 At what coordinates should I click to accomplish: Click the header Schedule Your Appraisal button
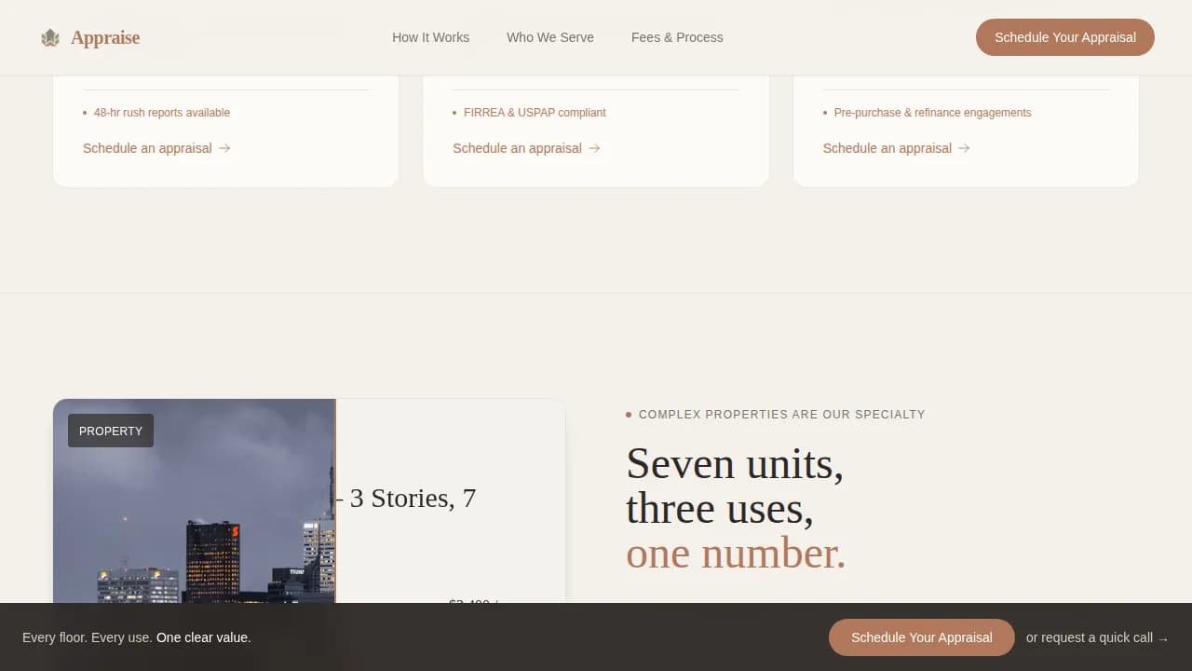[1064, 37]
